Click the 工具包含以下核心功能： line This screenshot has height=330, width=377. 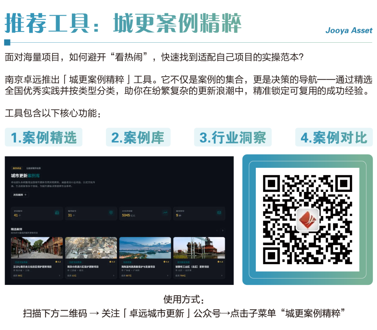53,113
